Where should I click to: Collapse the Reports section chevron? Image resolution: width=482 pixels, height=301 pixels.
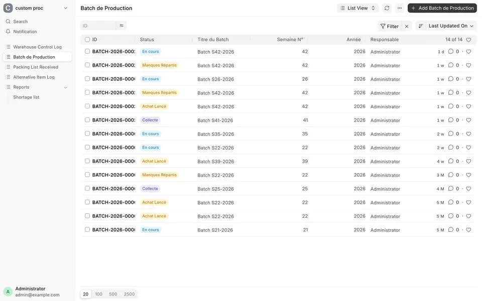coord(65,87)
